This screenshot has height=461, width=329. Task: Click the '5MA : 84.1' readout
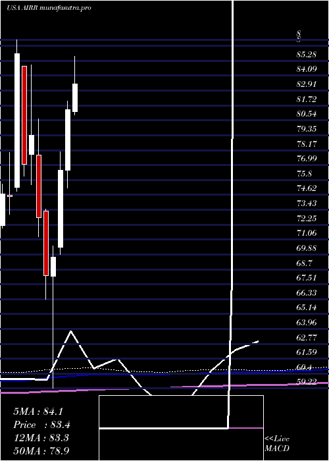pyautogui.click(x=38, y=412)
